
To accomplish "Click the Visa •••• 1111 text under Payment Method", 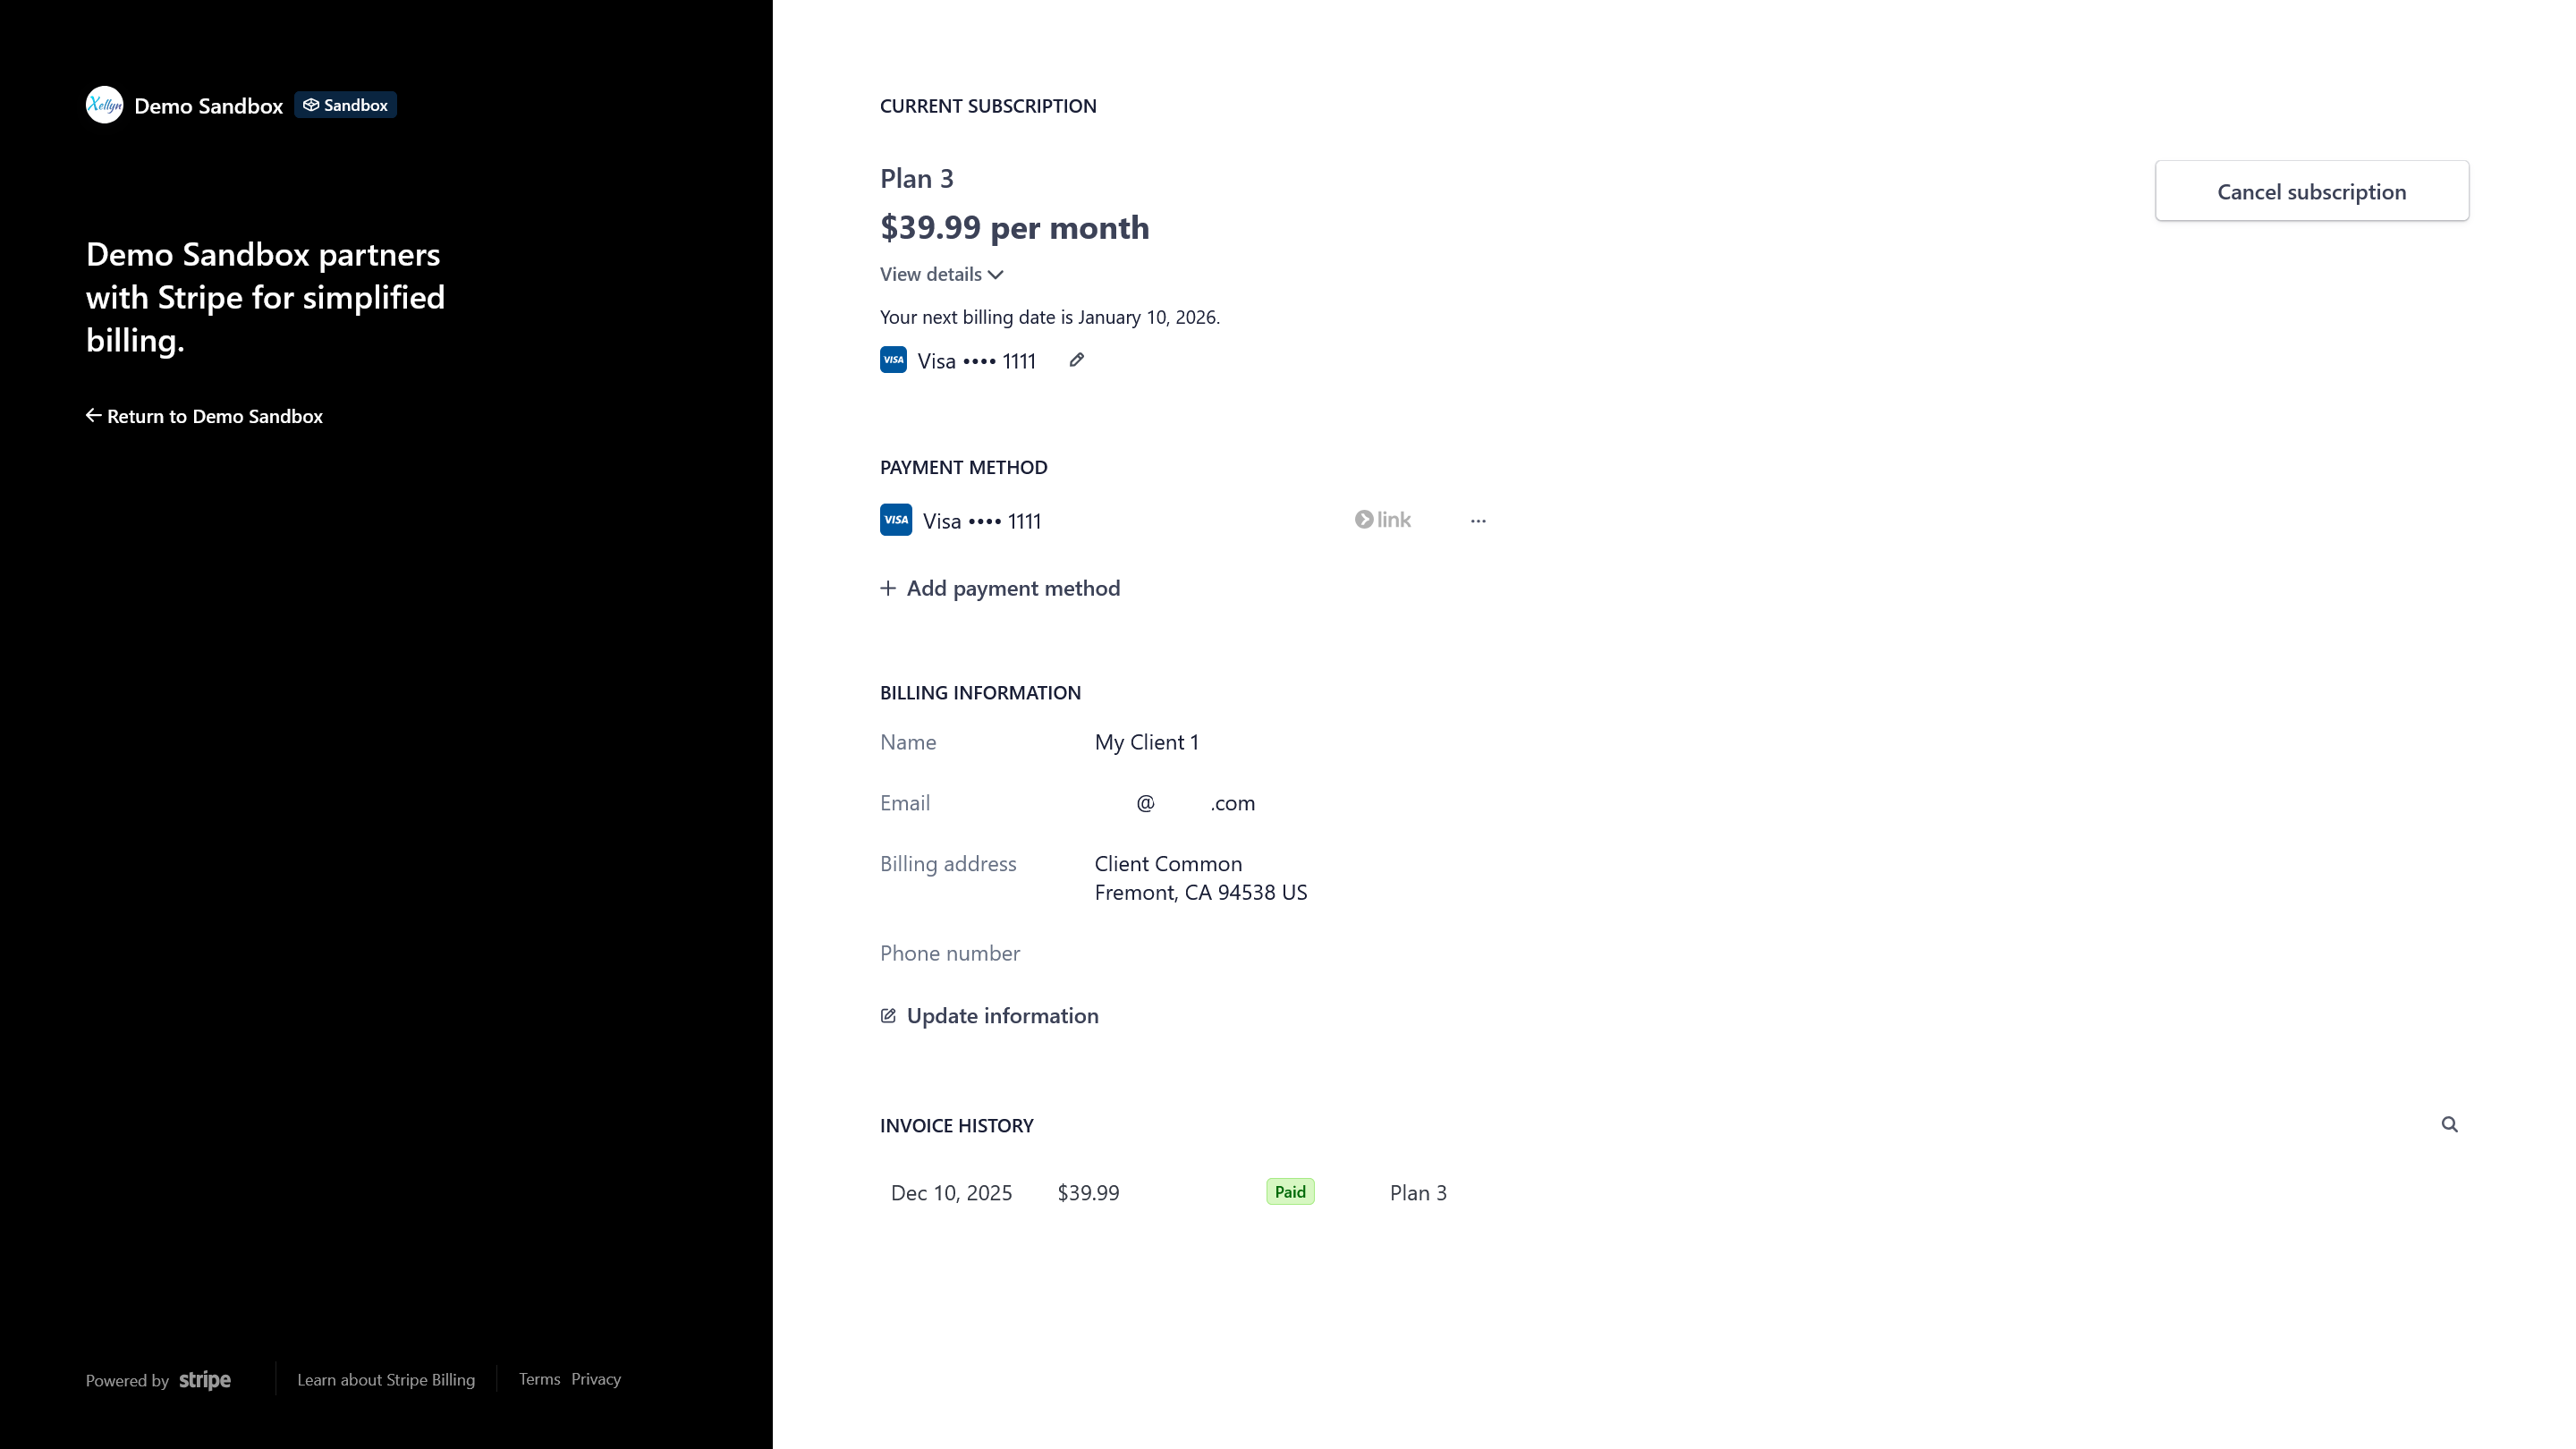I will pos(981,521).
